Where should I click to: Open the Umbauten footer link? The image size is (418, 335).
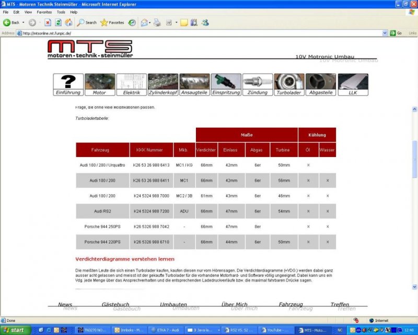(x=173, y=304)
